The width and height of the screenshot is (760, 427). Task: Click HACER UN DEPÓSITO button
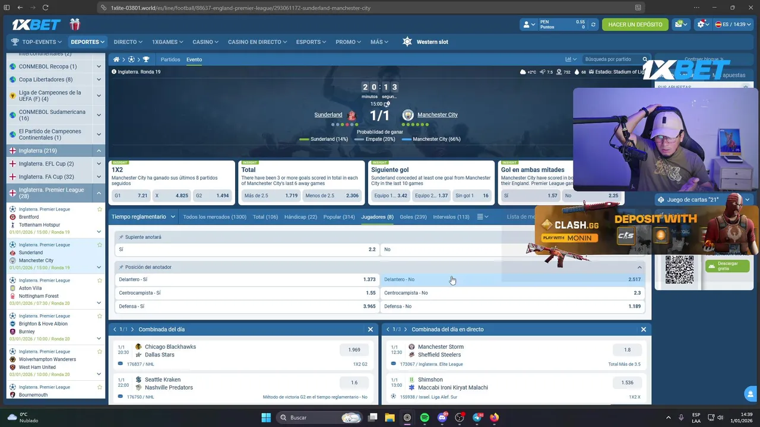(x=635, y=24)
